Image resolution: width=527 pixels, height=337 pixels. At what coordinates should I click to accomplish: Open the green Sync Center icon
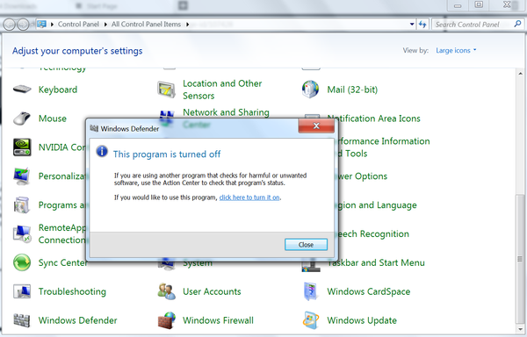tap(22, 262)
